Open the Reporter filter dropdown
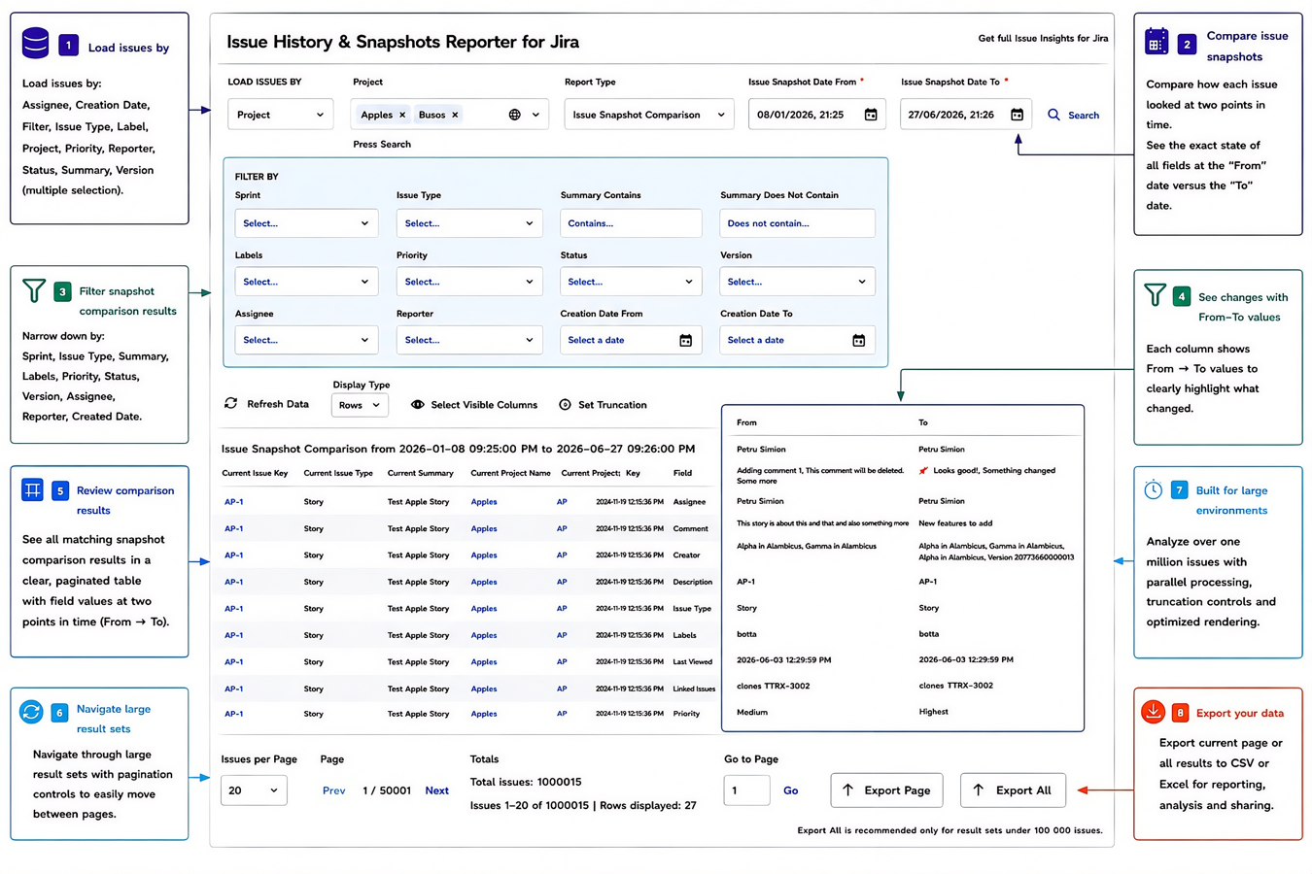This screenshot has height=874, width=1312. (469, 340)
